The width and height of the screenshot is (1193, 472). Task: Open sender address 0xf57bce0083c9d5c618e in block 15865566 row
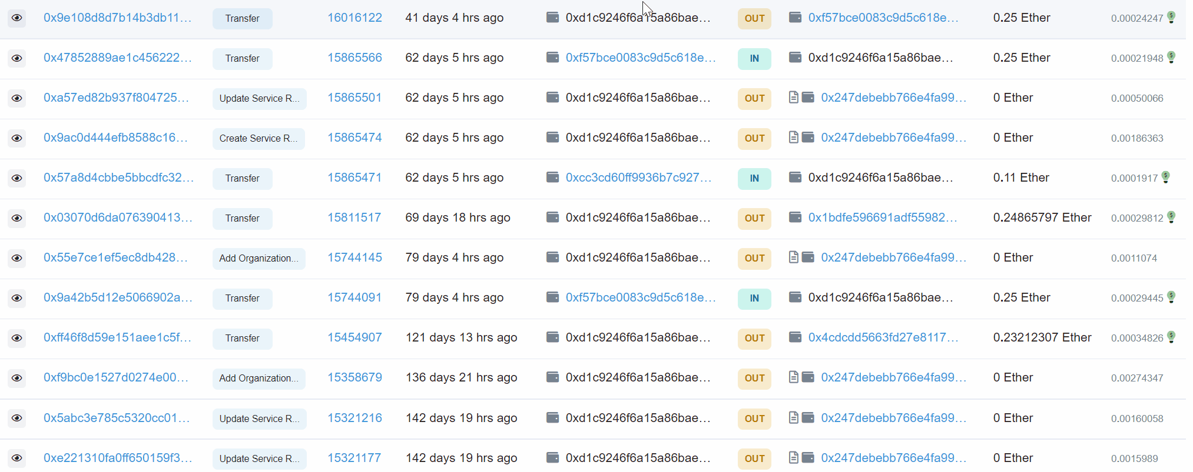pos(641,58)
